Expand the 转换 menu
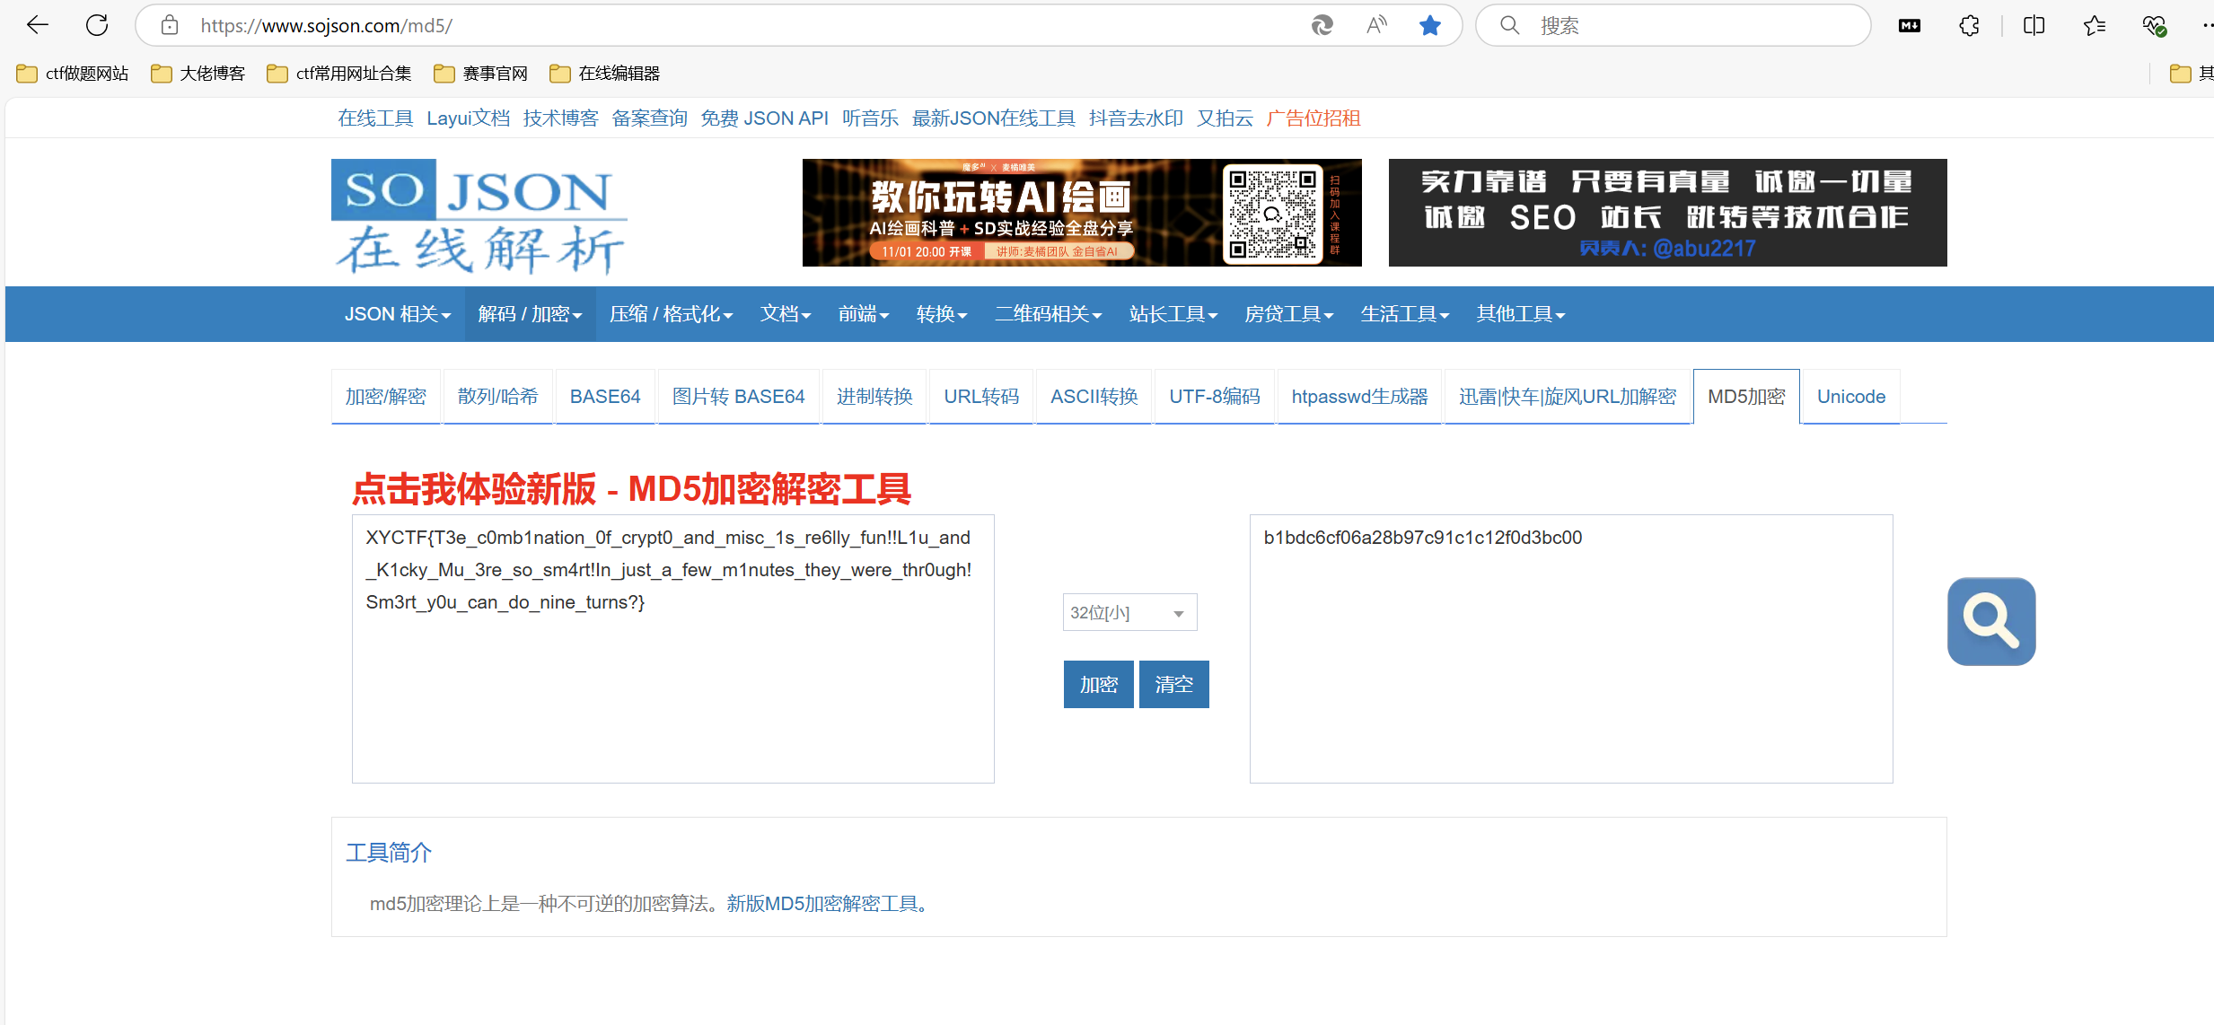This screenshot has width=2214, height=1025. coord(942,314)
